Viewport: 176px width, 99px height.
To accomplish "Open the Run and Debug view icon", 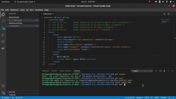I will (3, 35).
